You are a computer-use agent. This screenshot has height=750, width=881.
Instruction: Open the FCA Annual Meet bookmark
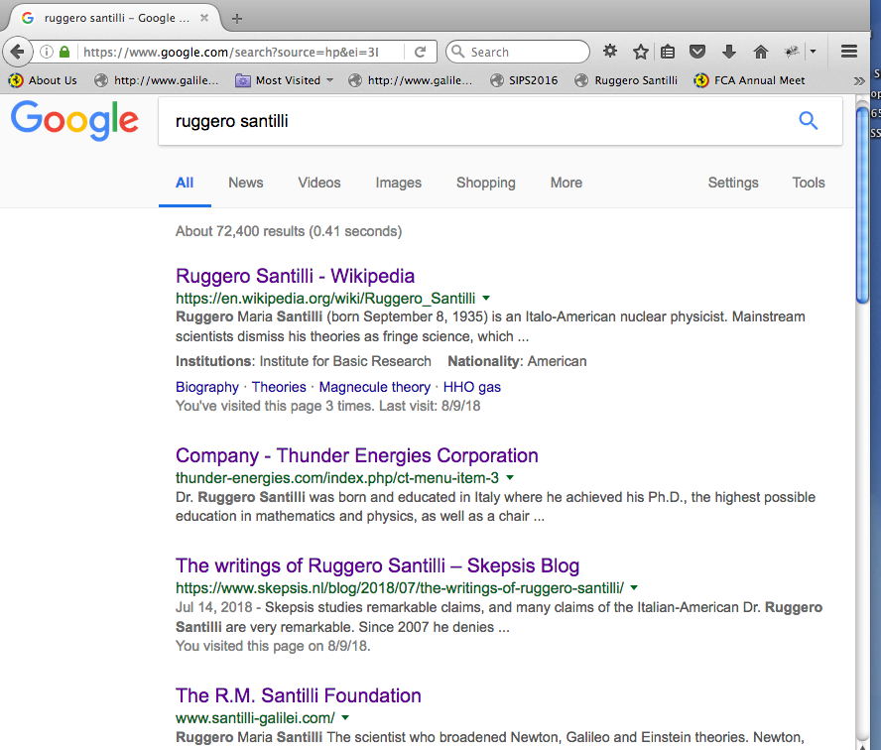[749, 81]
